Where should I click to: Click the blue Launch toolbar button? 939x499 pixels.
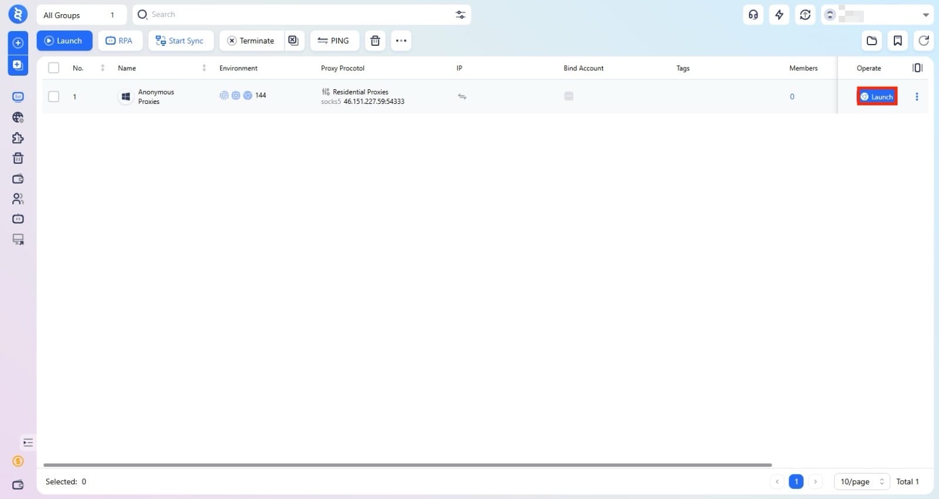65,41
